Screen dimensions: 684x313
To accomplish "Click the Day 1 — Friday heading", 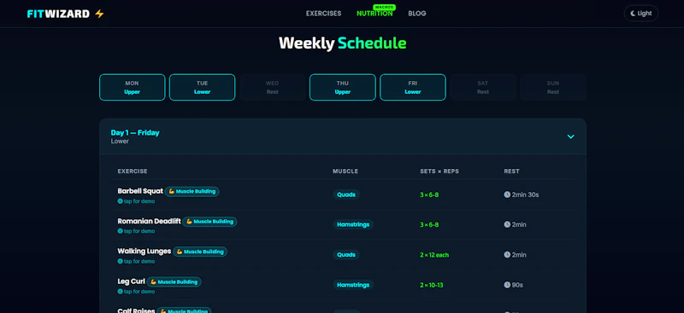I will tap(135, 133).
